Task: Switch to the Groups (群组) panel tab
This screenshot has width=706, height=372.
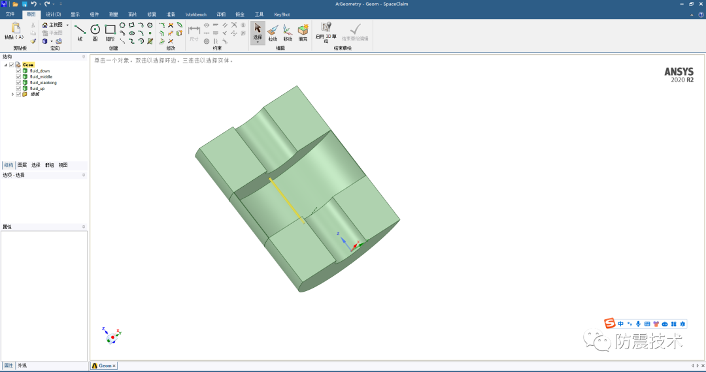Action: (50, 165)
